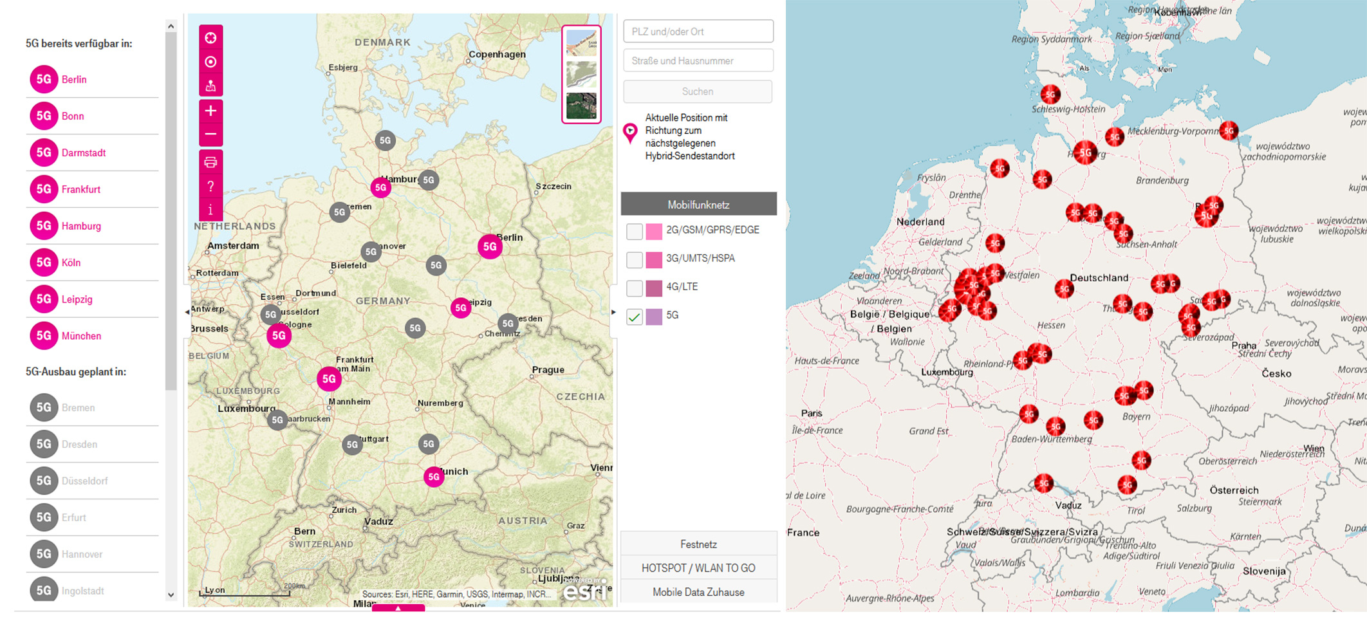The width and height of the screenshot is (1367, 619).
Task: Click the city list scrollbar down arrow
Action: pyautogui.click(x=171, y=595)
